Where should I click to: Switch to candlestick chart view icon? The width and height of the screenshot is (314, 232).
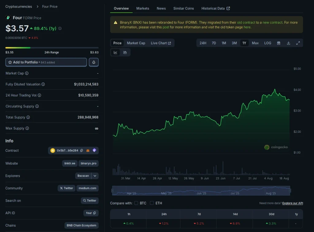(x=125, y=52)
